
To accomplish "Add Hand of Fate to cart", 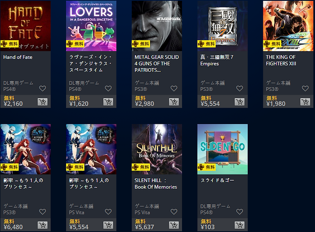I will [x=42, y=102].
